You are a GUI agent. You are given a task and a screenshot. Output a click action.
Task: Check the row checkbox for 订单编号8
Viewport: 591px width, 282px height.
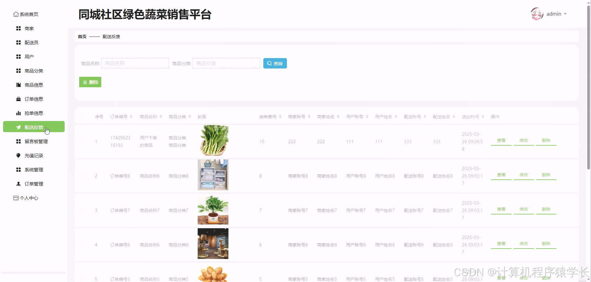82,176
